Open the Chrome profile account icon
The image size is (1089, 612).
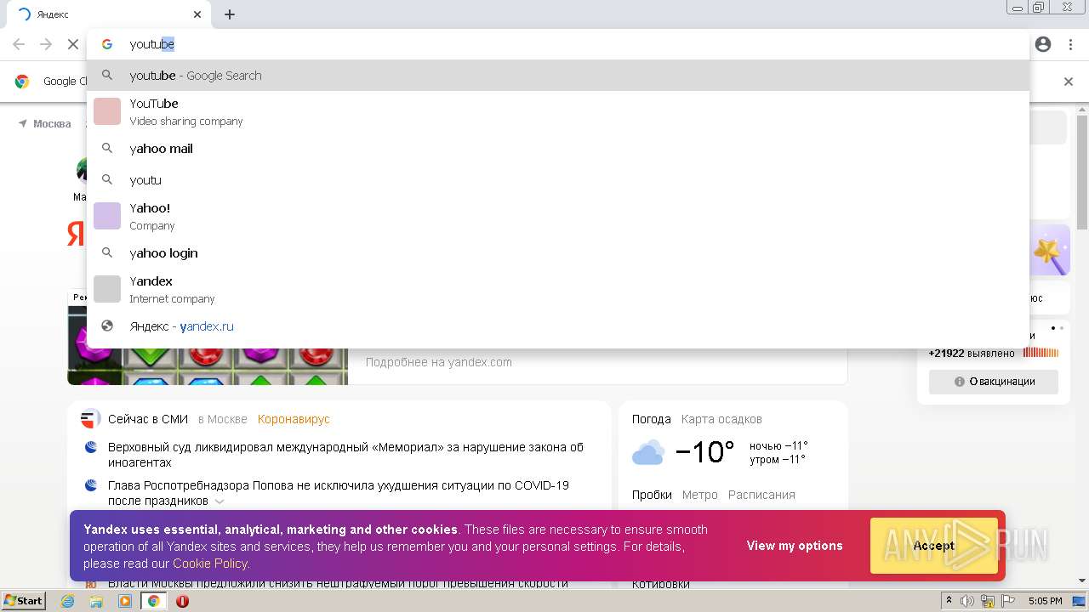pos(1043,44)
